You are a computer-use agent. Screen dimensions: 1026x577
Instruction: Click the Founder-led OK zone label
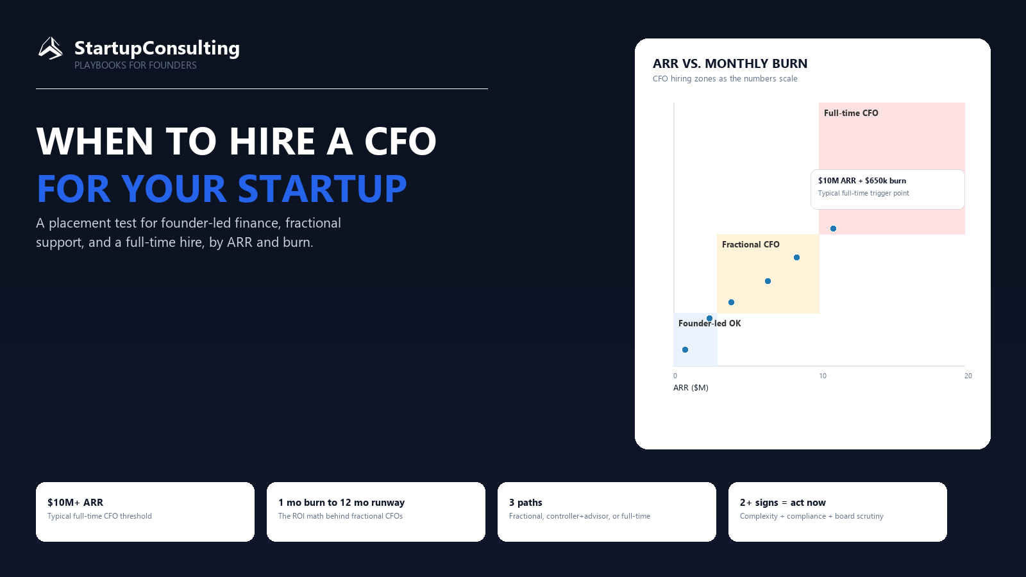709,323
